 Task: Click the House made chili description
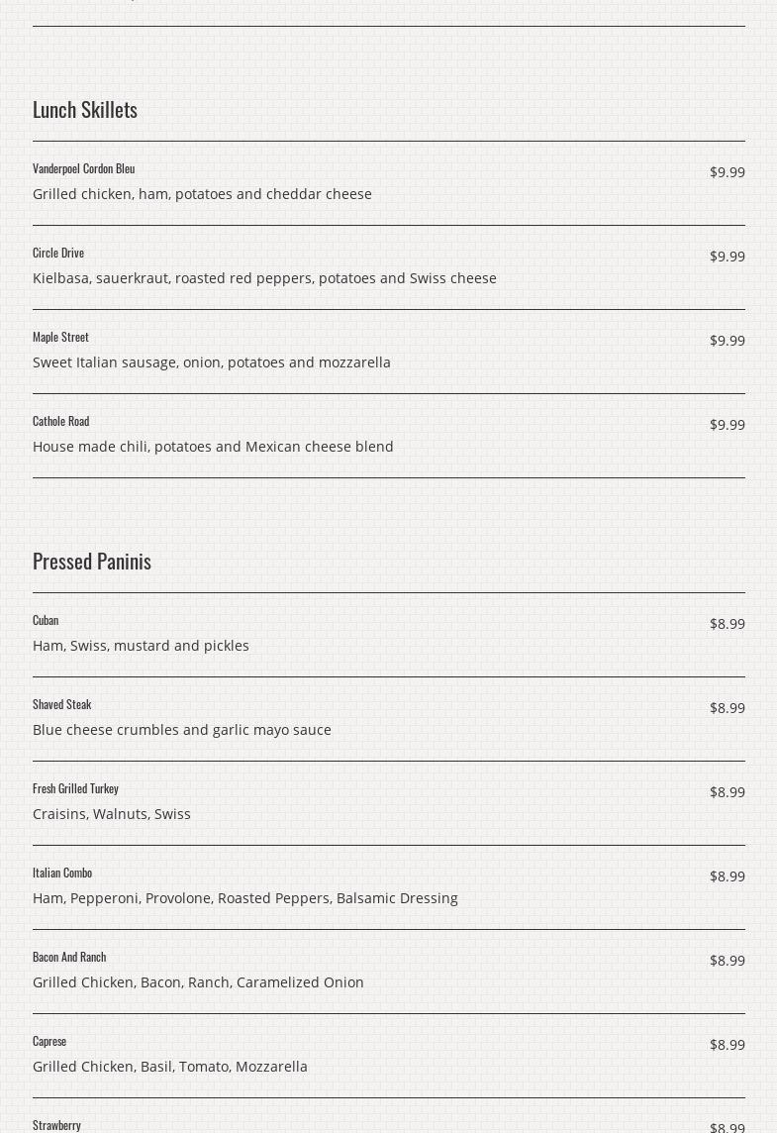click(213, 447)
